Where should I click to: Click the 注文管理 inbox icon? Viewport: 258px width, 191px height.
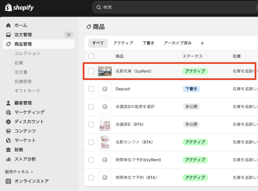point(9,35)
